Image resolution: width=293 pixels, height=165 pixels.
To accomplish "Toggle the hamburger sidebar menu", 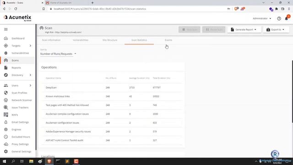I will coord(6,29).
